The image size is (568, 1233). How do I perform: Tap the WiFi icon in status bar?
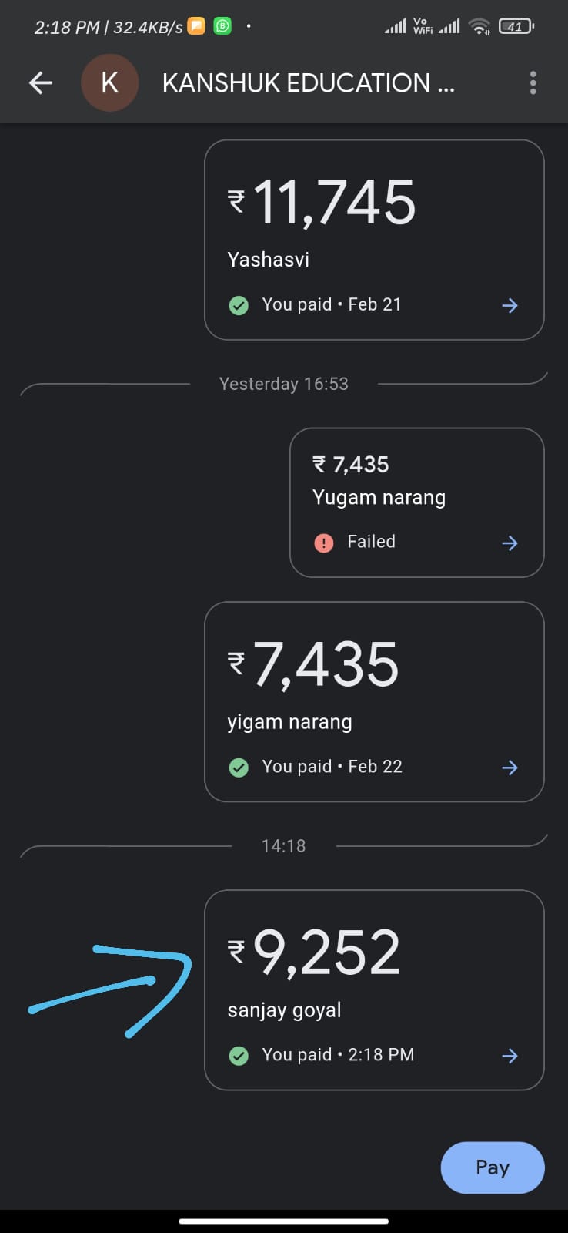[479, 27]
